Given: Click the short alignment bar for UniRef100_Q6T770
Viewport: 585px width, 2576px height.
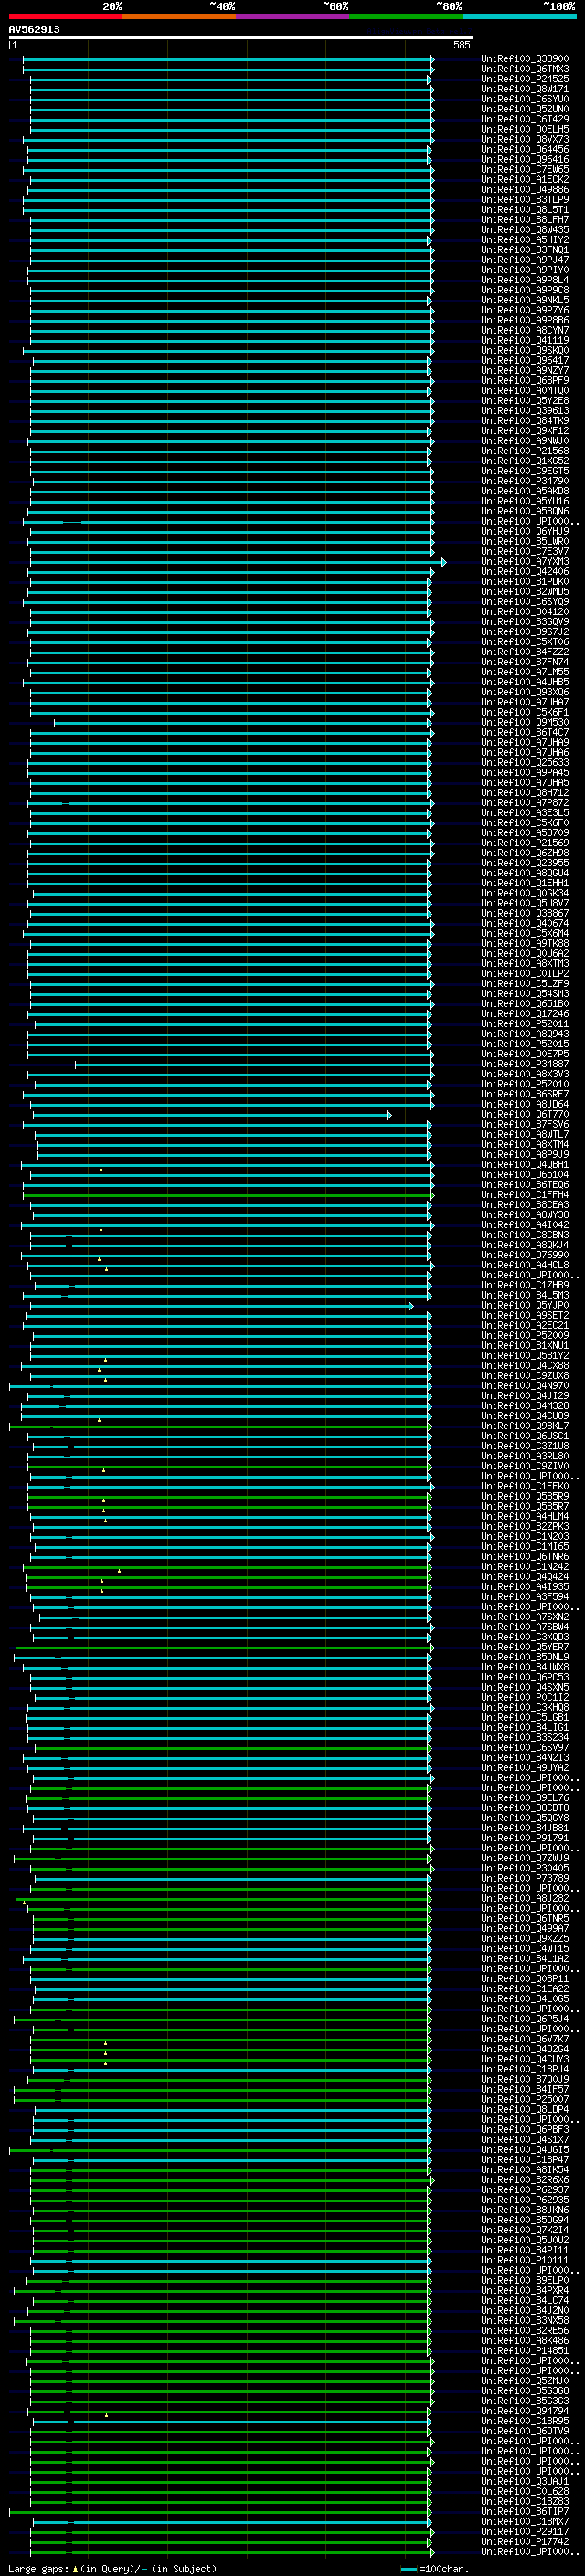Looking at the screenshot, I should pos(212,1115).
